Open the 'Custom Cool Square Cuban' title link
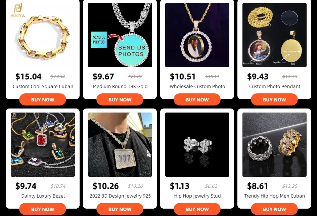317x216 pixels. pos(43,86)
